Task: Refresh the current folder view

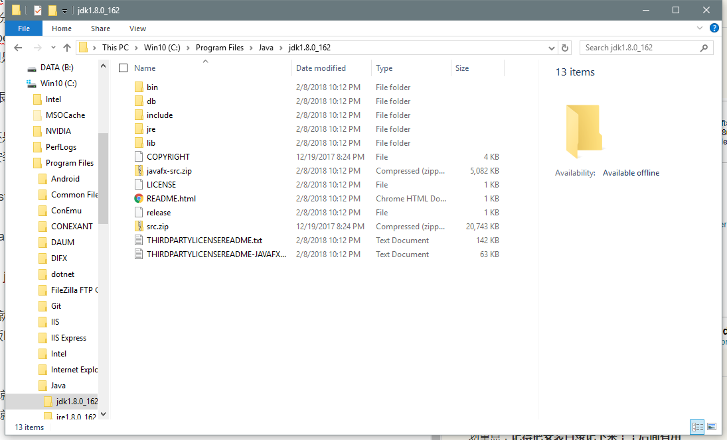Action: click(x=565, y=48)
